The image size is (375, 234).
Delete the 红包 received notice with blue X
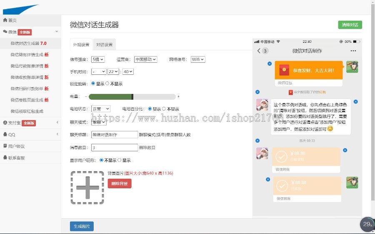click(x=257, y=92)
